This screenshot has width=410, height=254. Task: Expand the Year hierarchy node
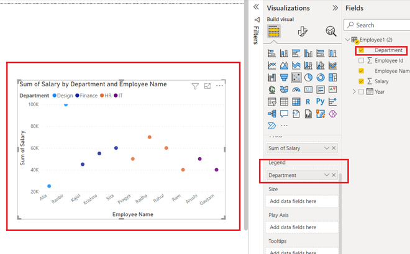pos(354,92)
